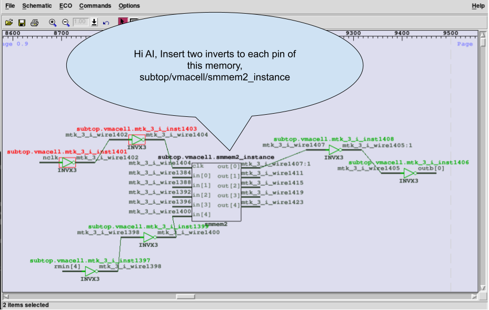Expand the Commands menu
Screen dimensions: 489x310
(95, 6)
